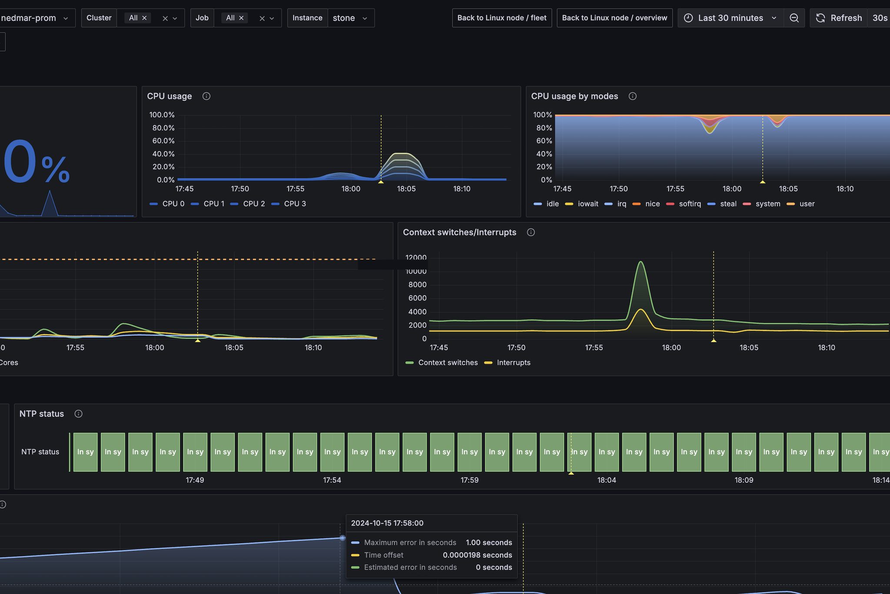Click the CPU usage panel title
This screenshot has width=890, height=594.
pyautogui.click(x=169, y=96)
